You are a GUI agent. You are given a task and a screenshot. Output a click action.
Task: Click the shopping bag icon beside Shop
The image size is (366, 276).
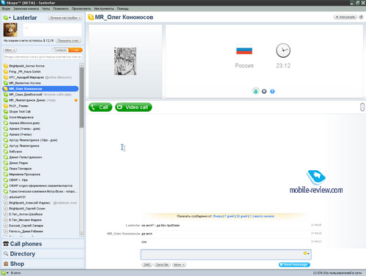(6, 264)
